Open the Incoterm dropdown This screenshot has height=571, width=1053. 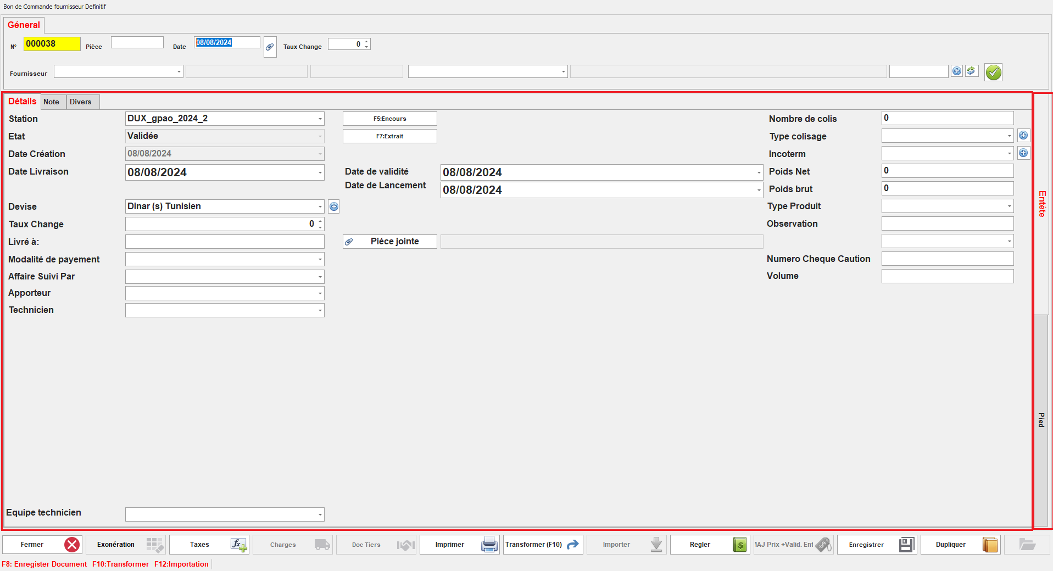click(x=1009, y=153)
